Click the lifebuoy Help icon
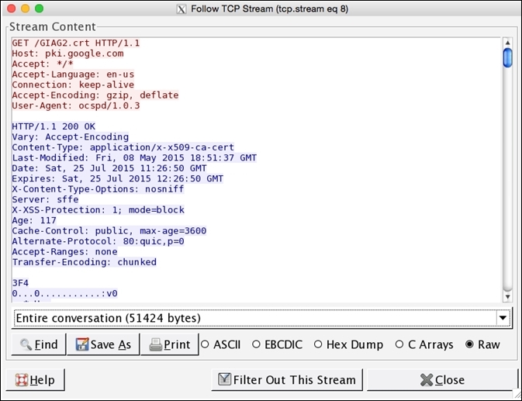The height and width of the screenshot is (401, 522). (x=22, y=380)
